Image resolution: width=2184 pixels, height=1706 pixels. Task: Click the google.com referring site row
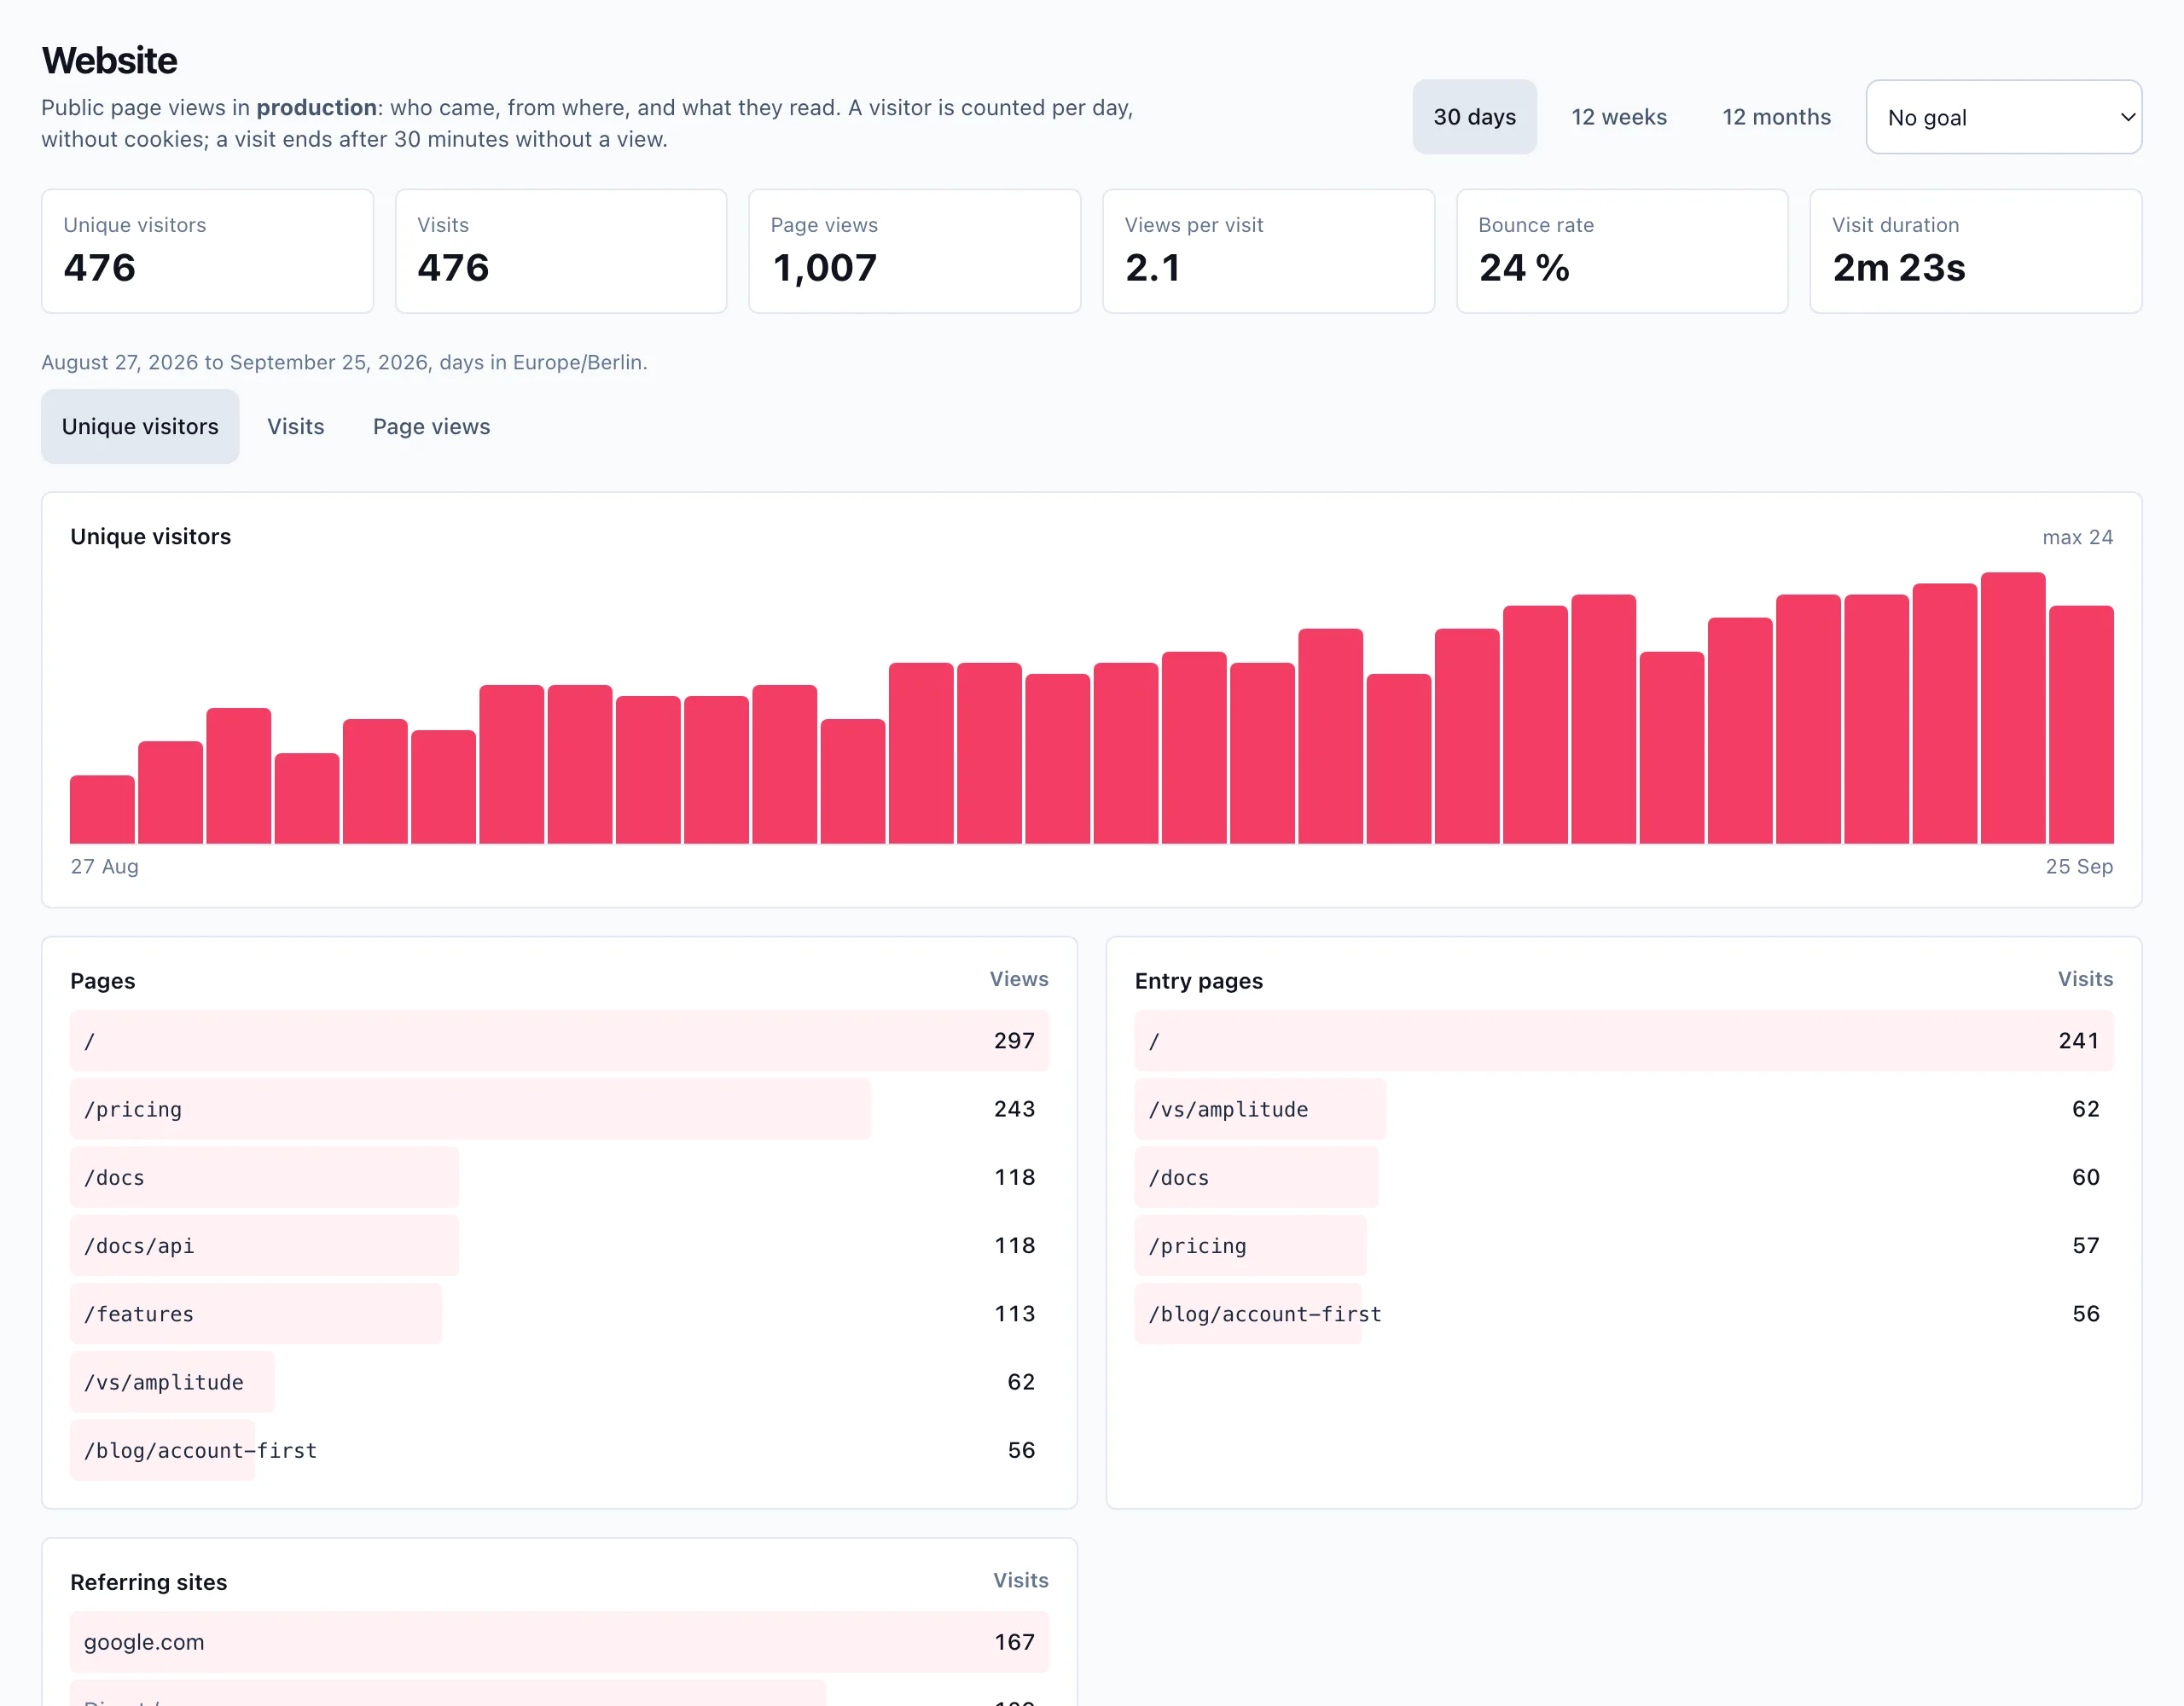coord(559,1642)
